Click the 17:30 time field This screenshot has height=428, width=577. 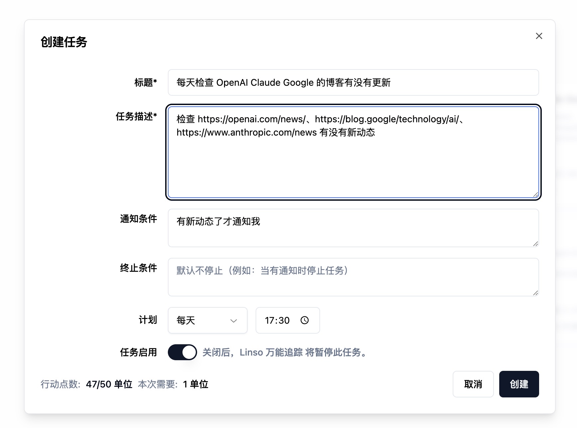point(288,320)
